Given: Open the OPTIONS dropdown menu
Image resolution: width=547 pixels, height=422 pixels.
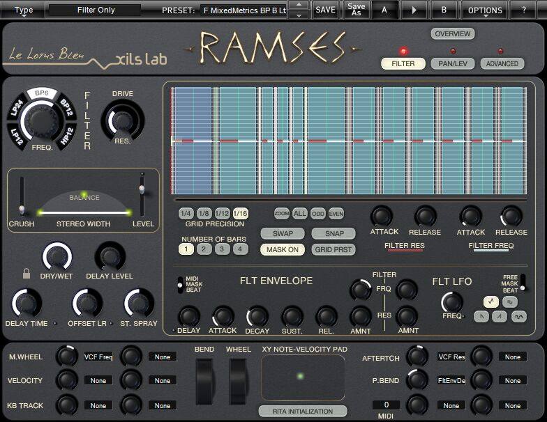Looking at the screenshot, I should 485,10.
